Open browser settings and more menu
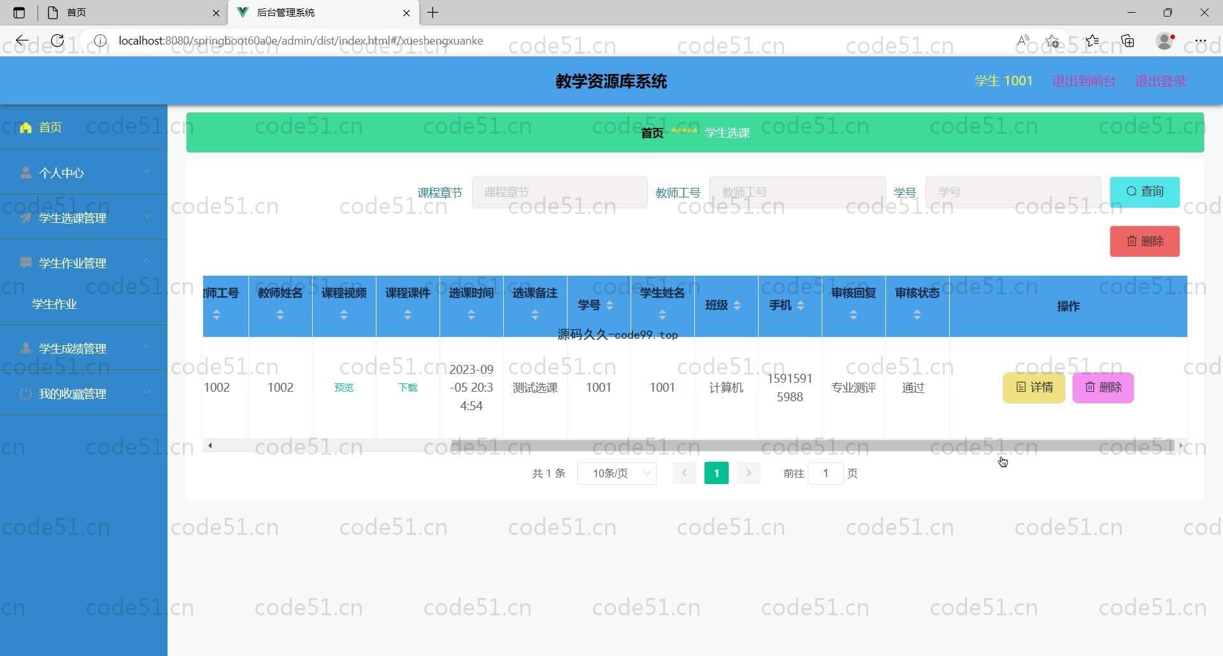 [1201, 41]
